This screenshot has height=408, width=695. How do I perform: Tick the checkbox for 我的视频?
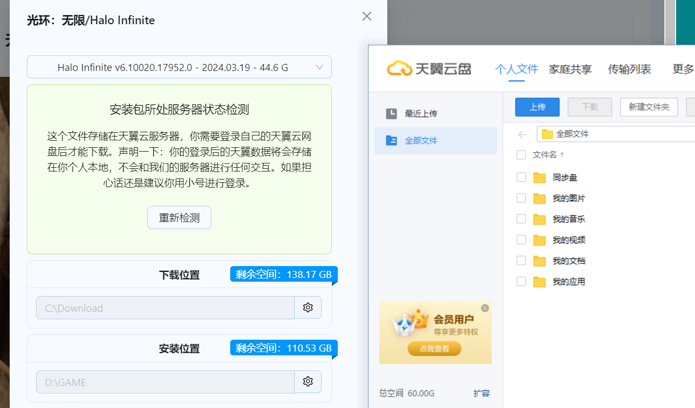(x=521, y=240)
